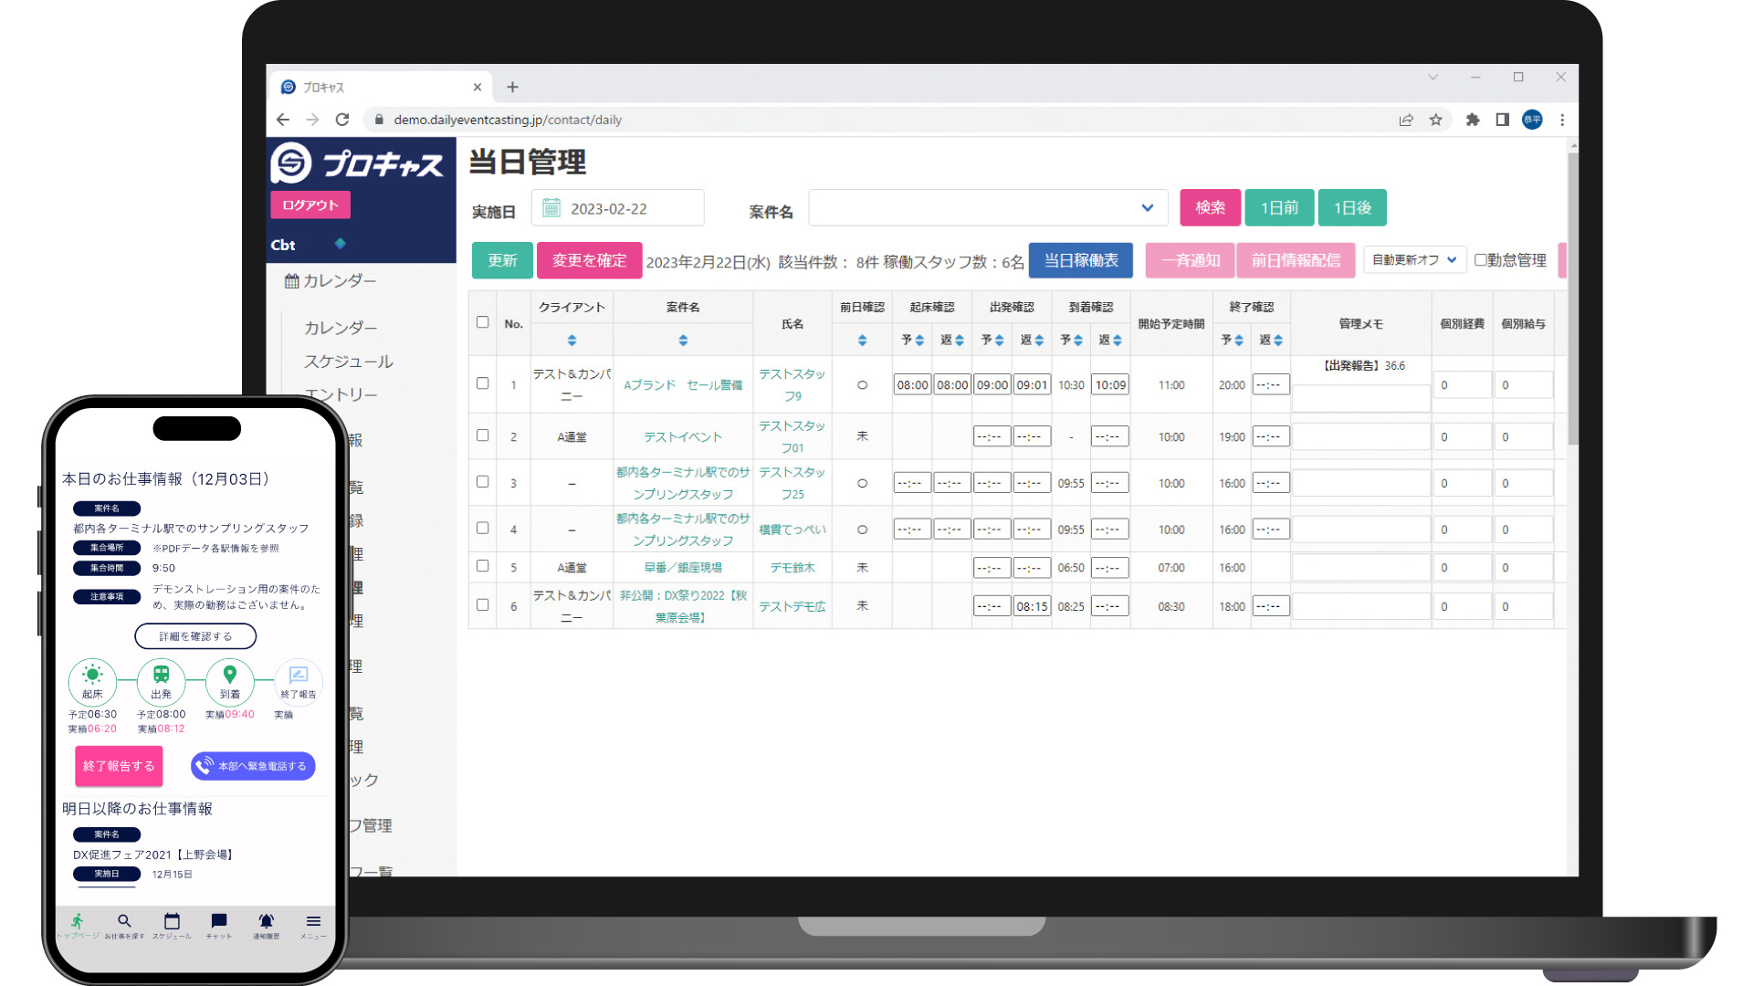
Task: Open スケジュール in the sidebar menu
Action: click(x=349, y=362)
